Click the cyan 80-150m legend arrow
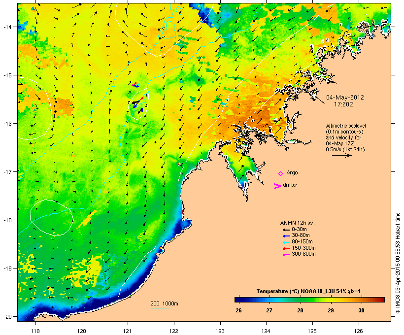The height and width of the screenshot is (335, 404). coord(286,242)
